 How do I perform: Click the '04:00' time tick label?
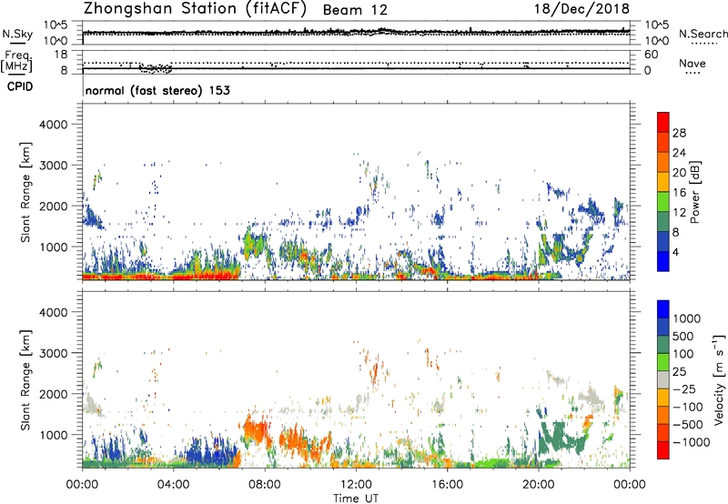[x=173, y=485]
